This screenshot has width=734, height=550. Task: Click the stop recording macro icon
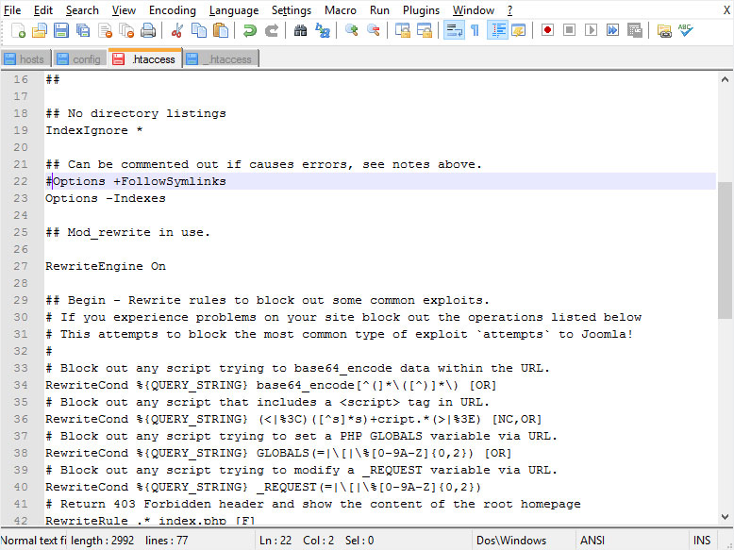(569, 30)
